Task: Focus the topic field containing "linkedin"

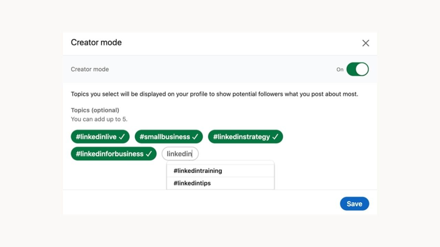Action: pyautogui.click(x=180, y=154)
